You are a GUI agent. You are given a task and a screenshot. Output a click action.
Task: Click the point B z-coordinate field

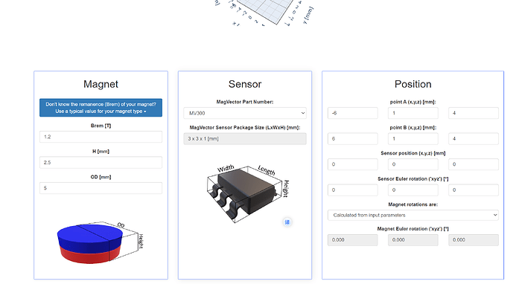pos(474,138)
